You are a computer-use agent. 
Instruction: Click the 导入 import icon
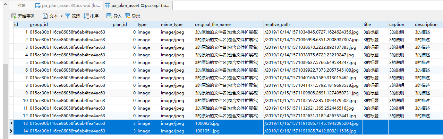point(109,16)
